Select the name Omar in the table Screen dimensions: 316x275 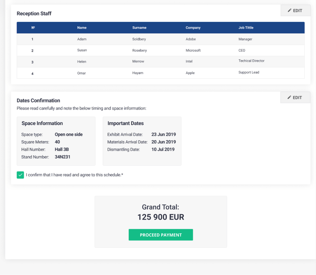[x=81, y=73]
